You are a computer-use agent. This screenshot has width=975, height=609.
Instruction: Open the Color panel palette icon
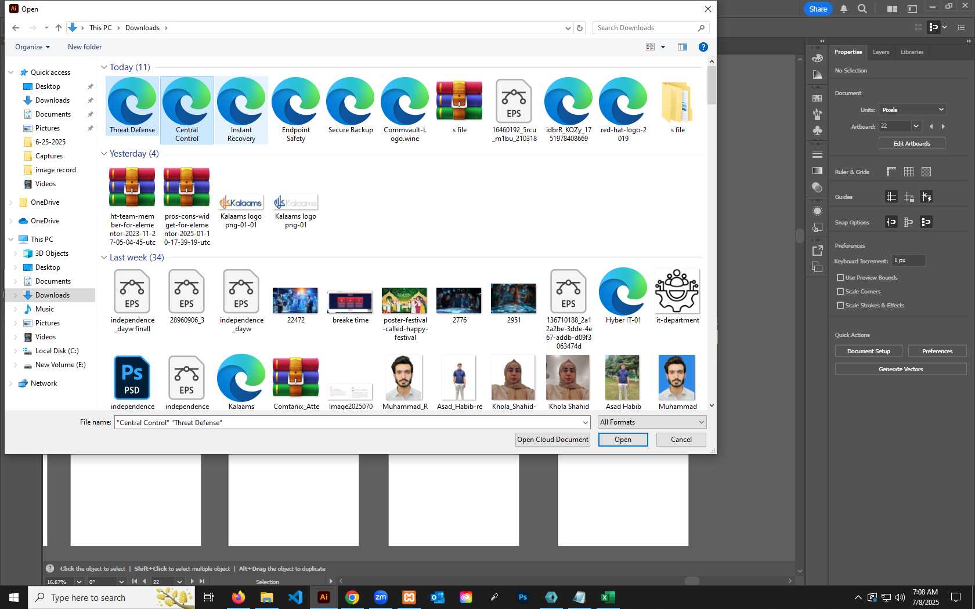(x=817, y=58)
